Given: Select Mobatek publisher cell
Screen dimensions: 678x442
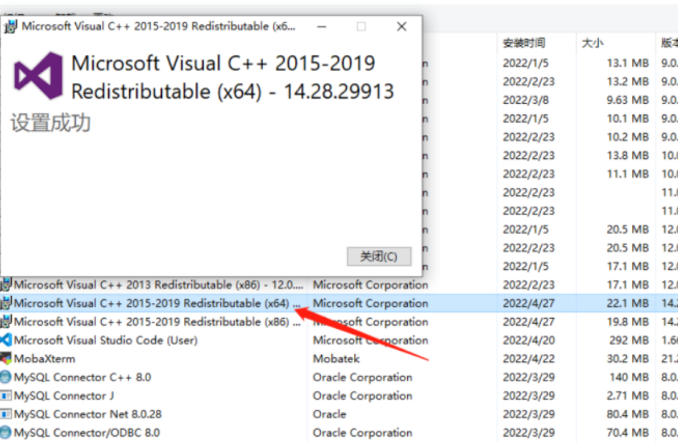Looking at the screenshot, I should 336,359.
